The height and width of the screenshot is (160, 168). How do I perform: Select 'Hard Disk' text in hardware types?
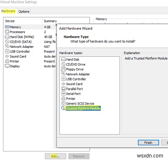coord(73,59)
